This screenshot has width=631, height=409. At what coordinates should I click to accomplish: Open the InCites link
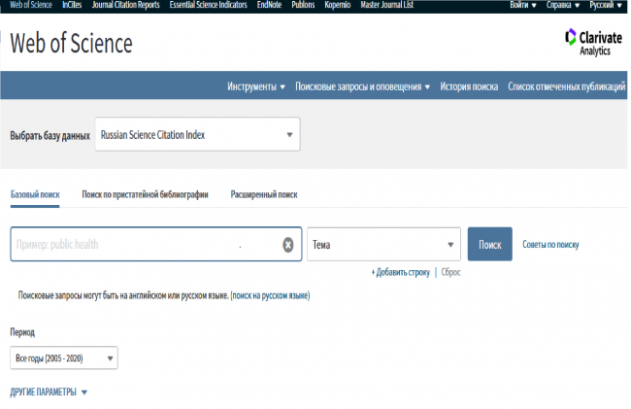[72, 5]
